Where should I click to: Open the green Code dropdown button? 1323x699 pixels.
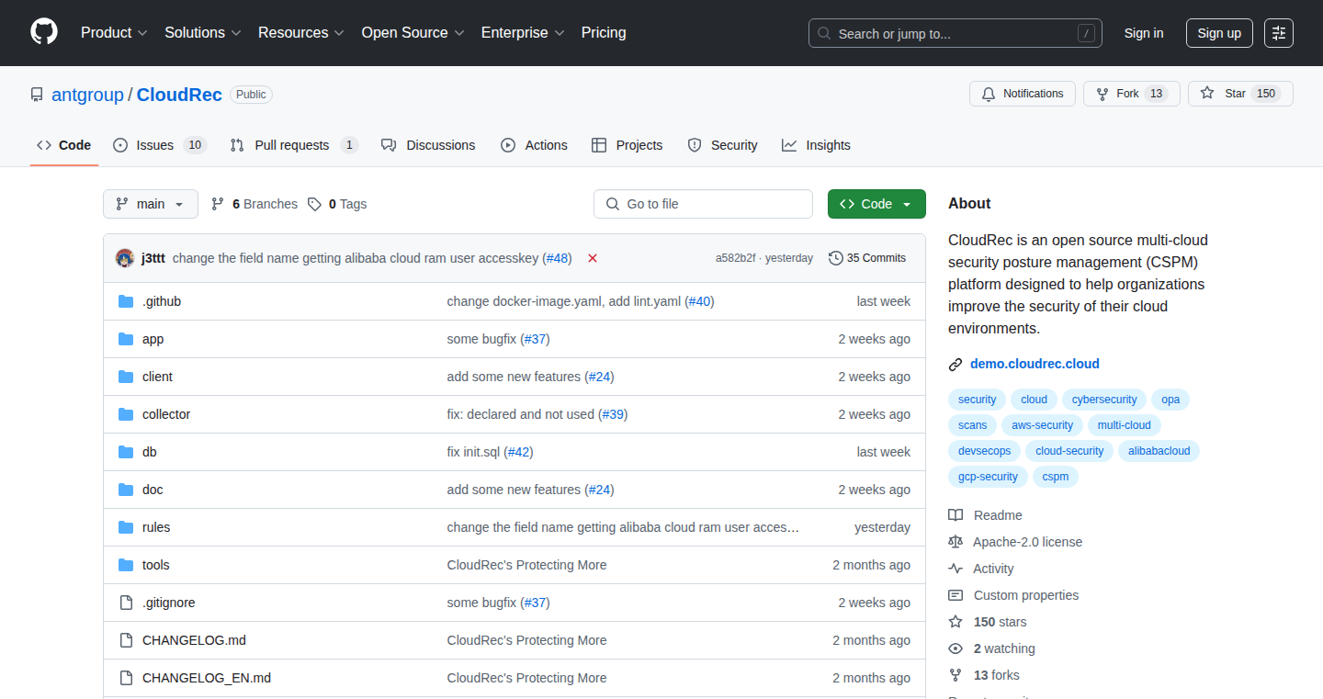coord(876,204)
